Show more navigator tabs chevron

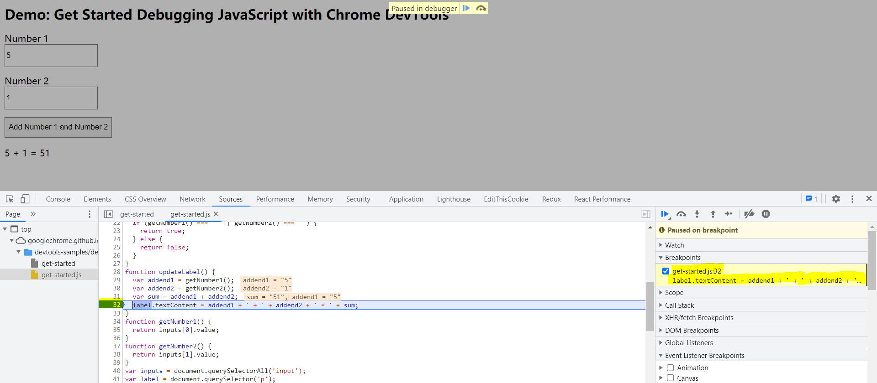[x=33, y=214]
